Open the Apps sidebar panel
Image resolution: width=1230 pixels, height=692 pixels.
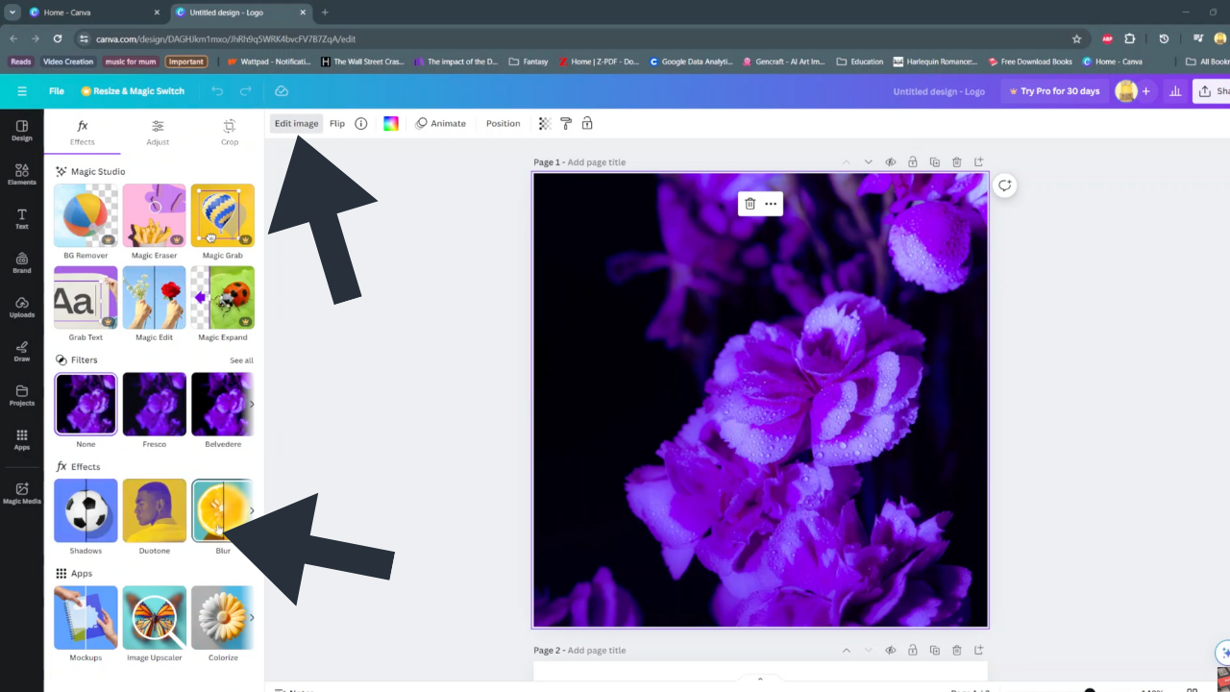click(x=21, y=439)
